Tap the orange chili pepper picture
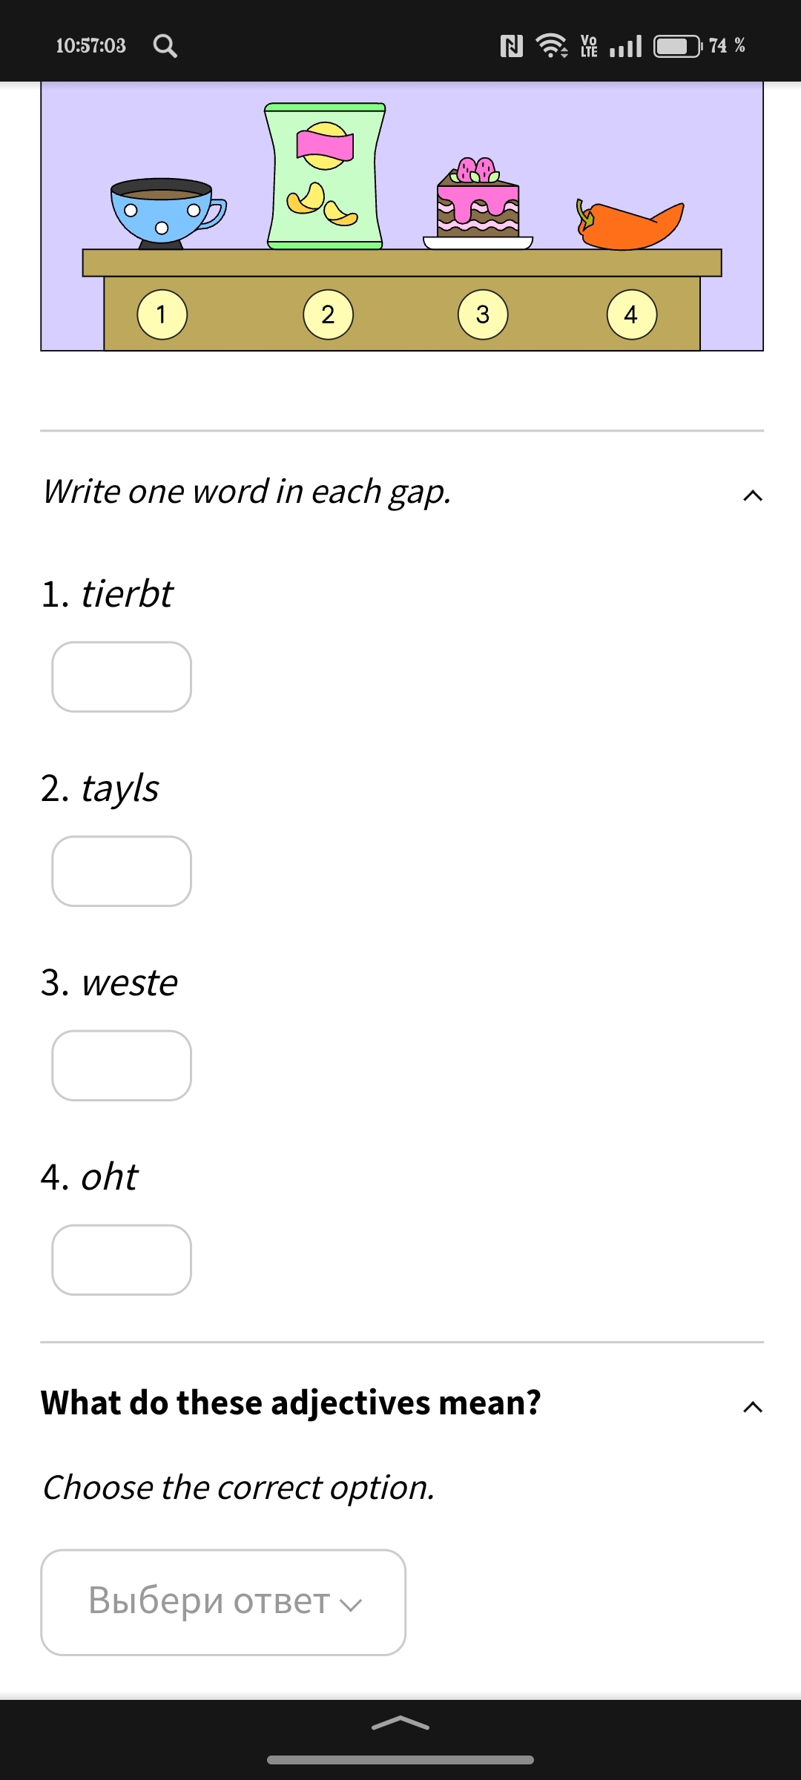The width and height of the screenshot is (801, 1780). pyautogui.click(x=629, y=225)
